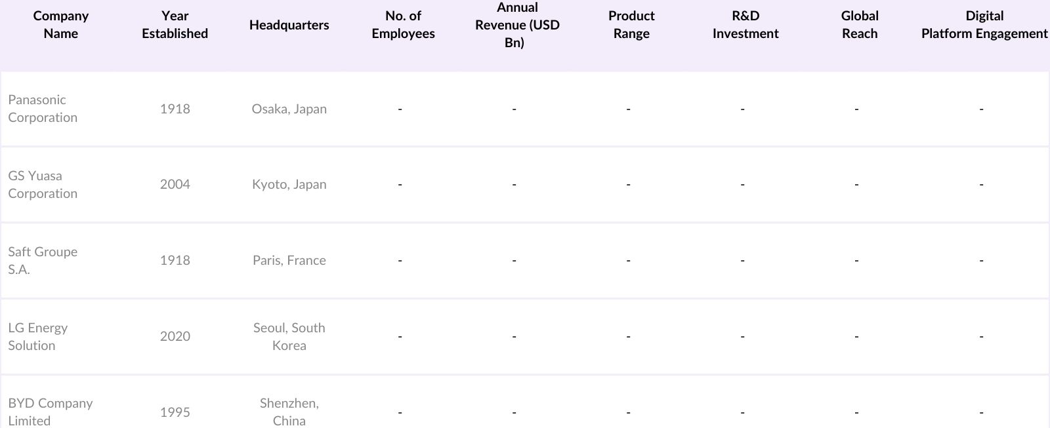Screen dimensions: 1050x428
Task: Select the 2020 year established cell
Action: tap(175, 337)
